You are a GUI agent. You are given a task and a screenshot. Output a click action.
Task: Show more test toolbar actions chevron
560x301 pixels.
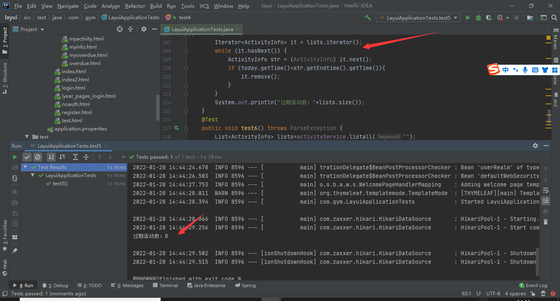pos(123,157)
